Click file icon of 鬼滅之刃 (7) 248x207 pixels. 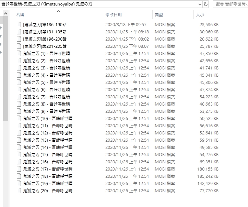pos(19,97)
